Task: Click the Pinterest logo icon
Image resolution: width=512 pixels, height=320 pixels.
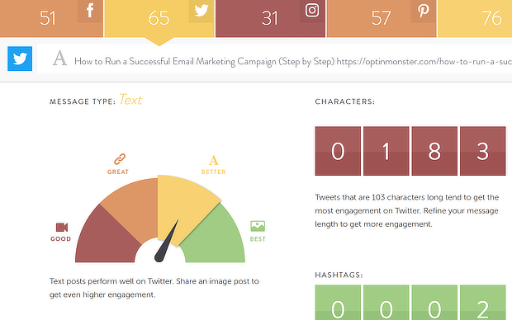Action: [x=423, y=11]
